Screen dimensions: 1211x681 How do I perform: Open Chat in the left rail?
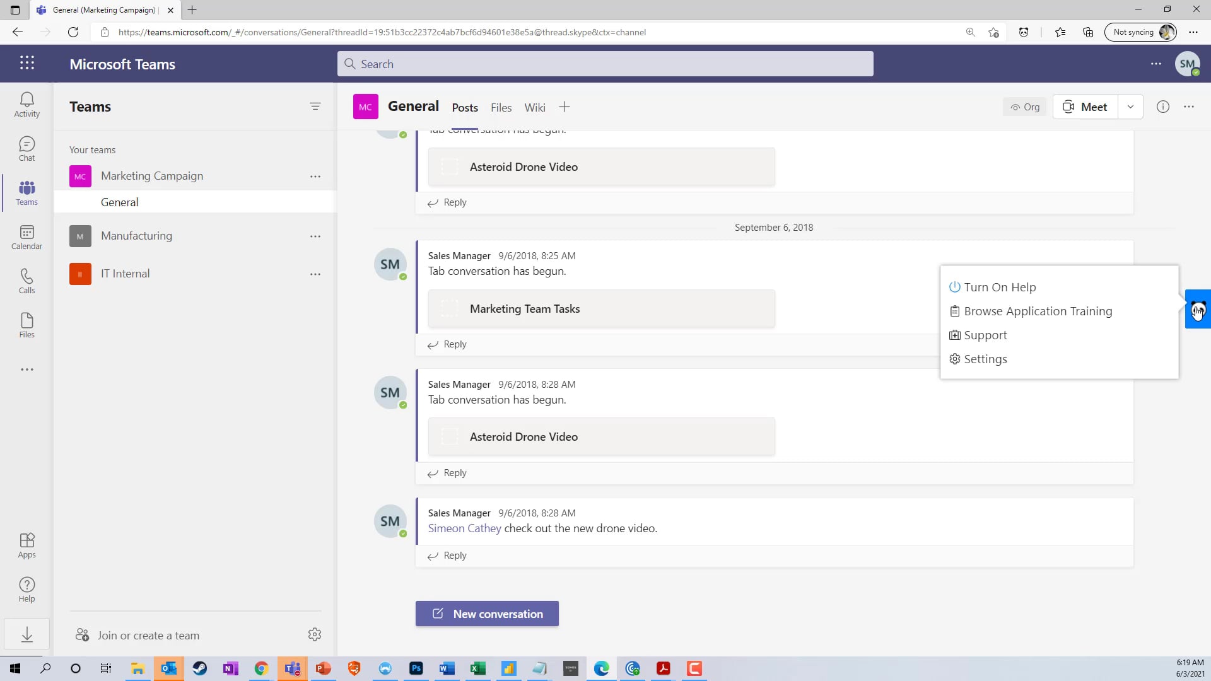tap(26, 148)
